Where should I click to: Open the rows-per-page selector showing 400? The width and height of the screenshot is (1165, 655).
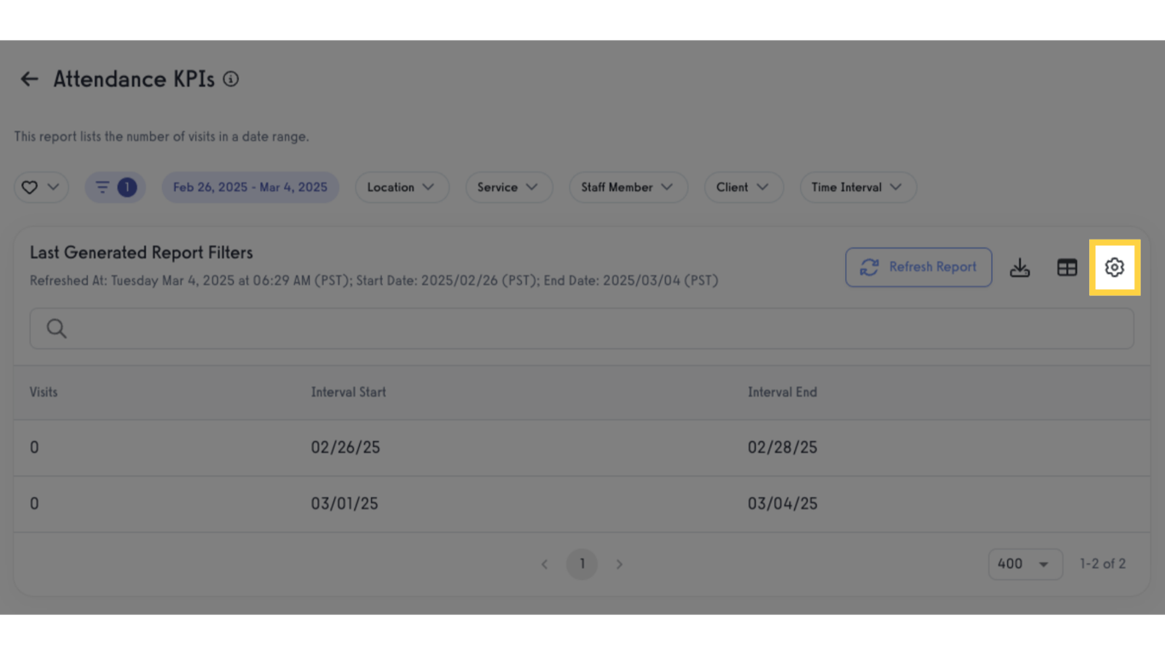(x=1025, y=564)
